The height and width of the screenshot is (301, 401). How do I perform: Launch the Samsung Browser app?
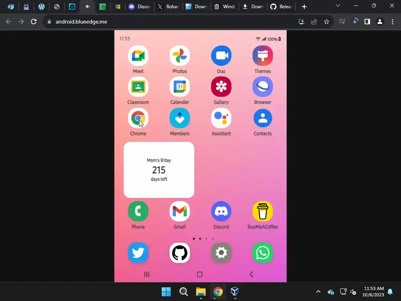click(x=263, y=87)
